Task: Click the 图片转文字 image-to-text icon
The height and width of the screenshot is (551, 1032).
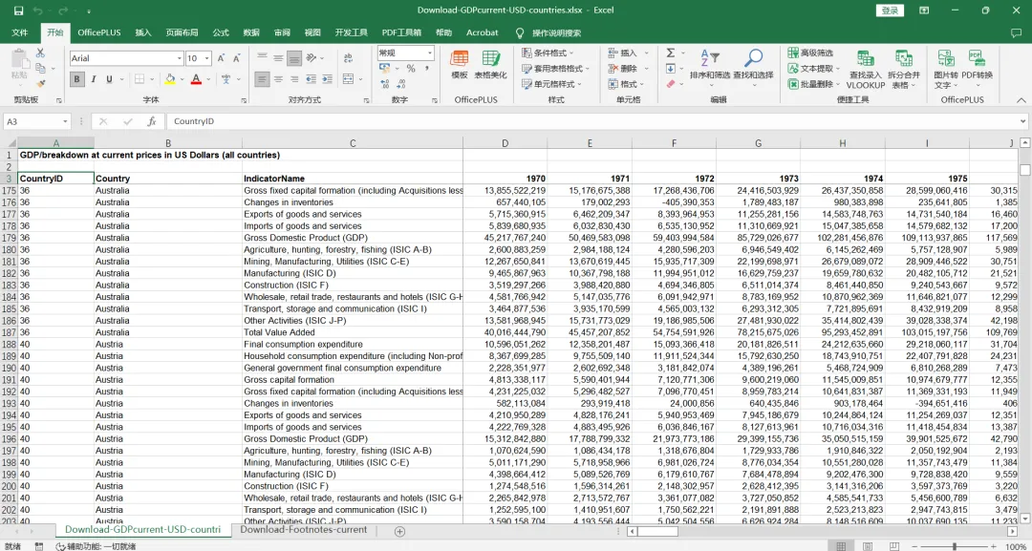Action: [946, 70]
